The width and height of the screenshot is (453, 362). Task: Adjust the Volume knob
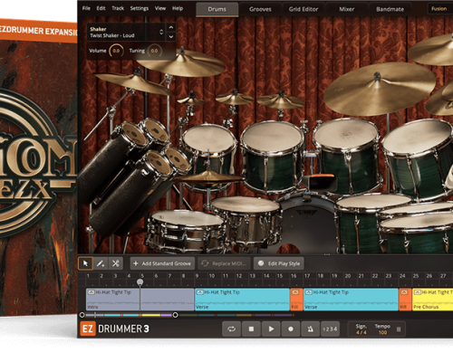pos(116,51)
